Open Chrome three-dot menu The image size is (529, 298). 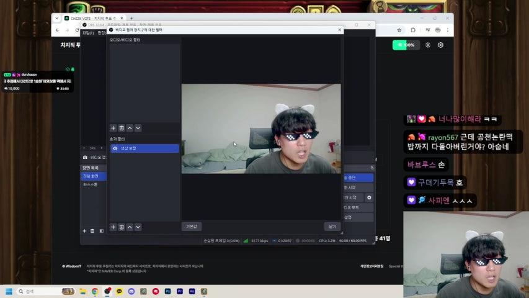[448, 30]
